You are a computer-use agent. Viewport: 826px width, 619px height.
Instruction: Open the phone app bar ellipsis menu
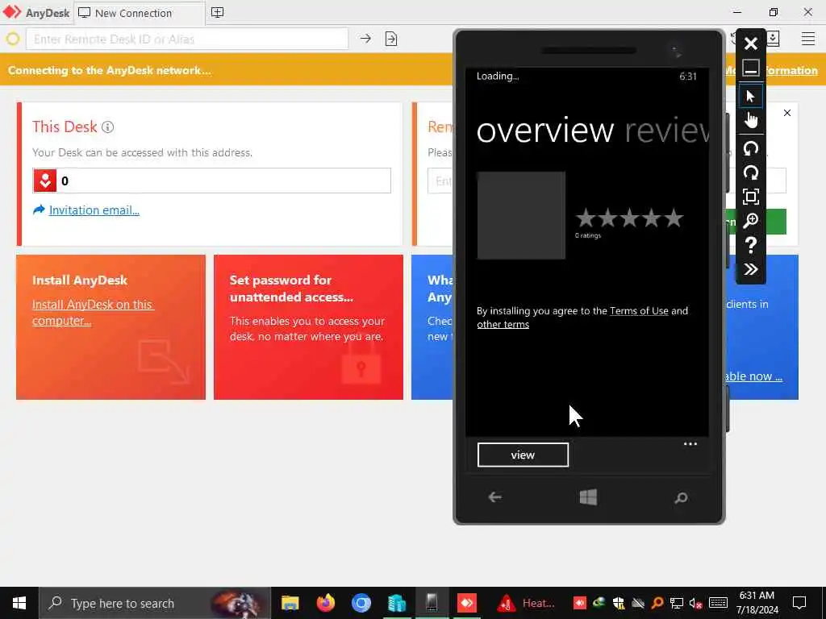[x=690, y=444]
